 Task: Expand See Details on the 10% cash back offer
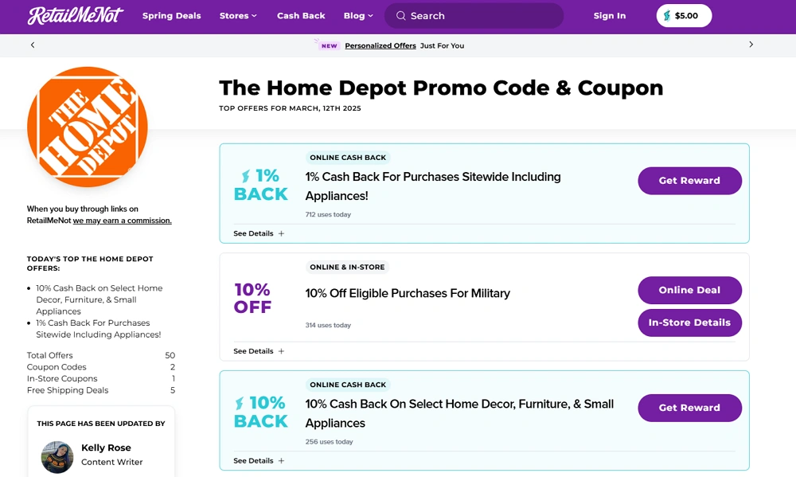[x=254, y=460]
